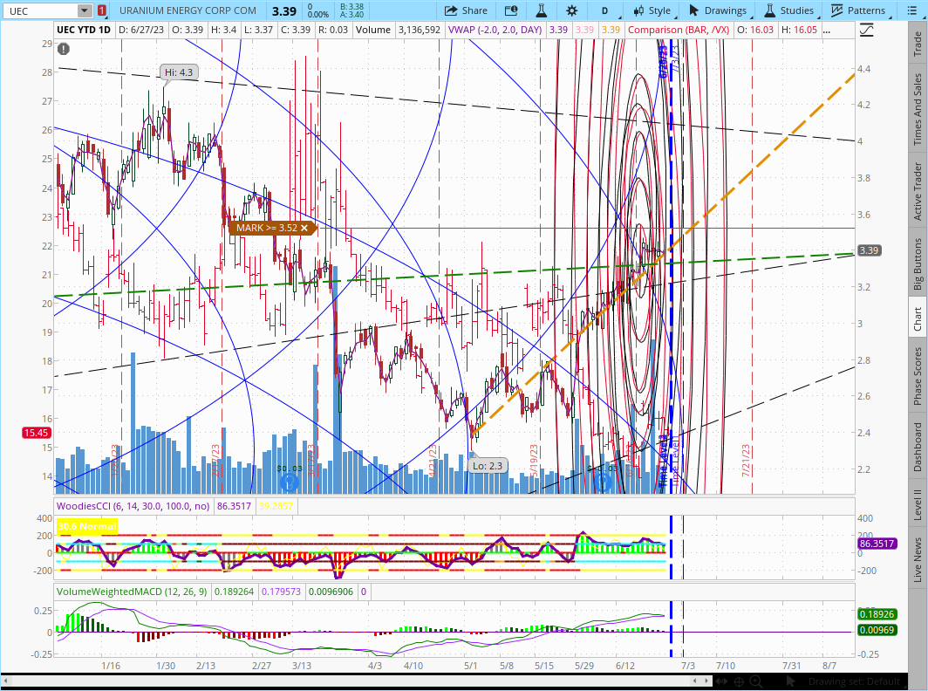Viewport: 928px width, 691px height.
Task: Switch to the Trade sidebar tab
Action: point(918,44)
